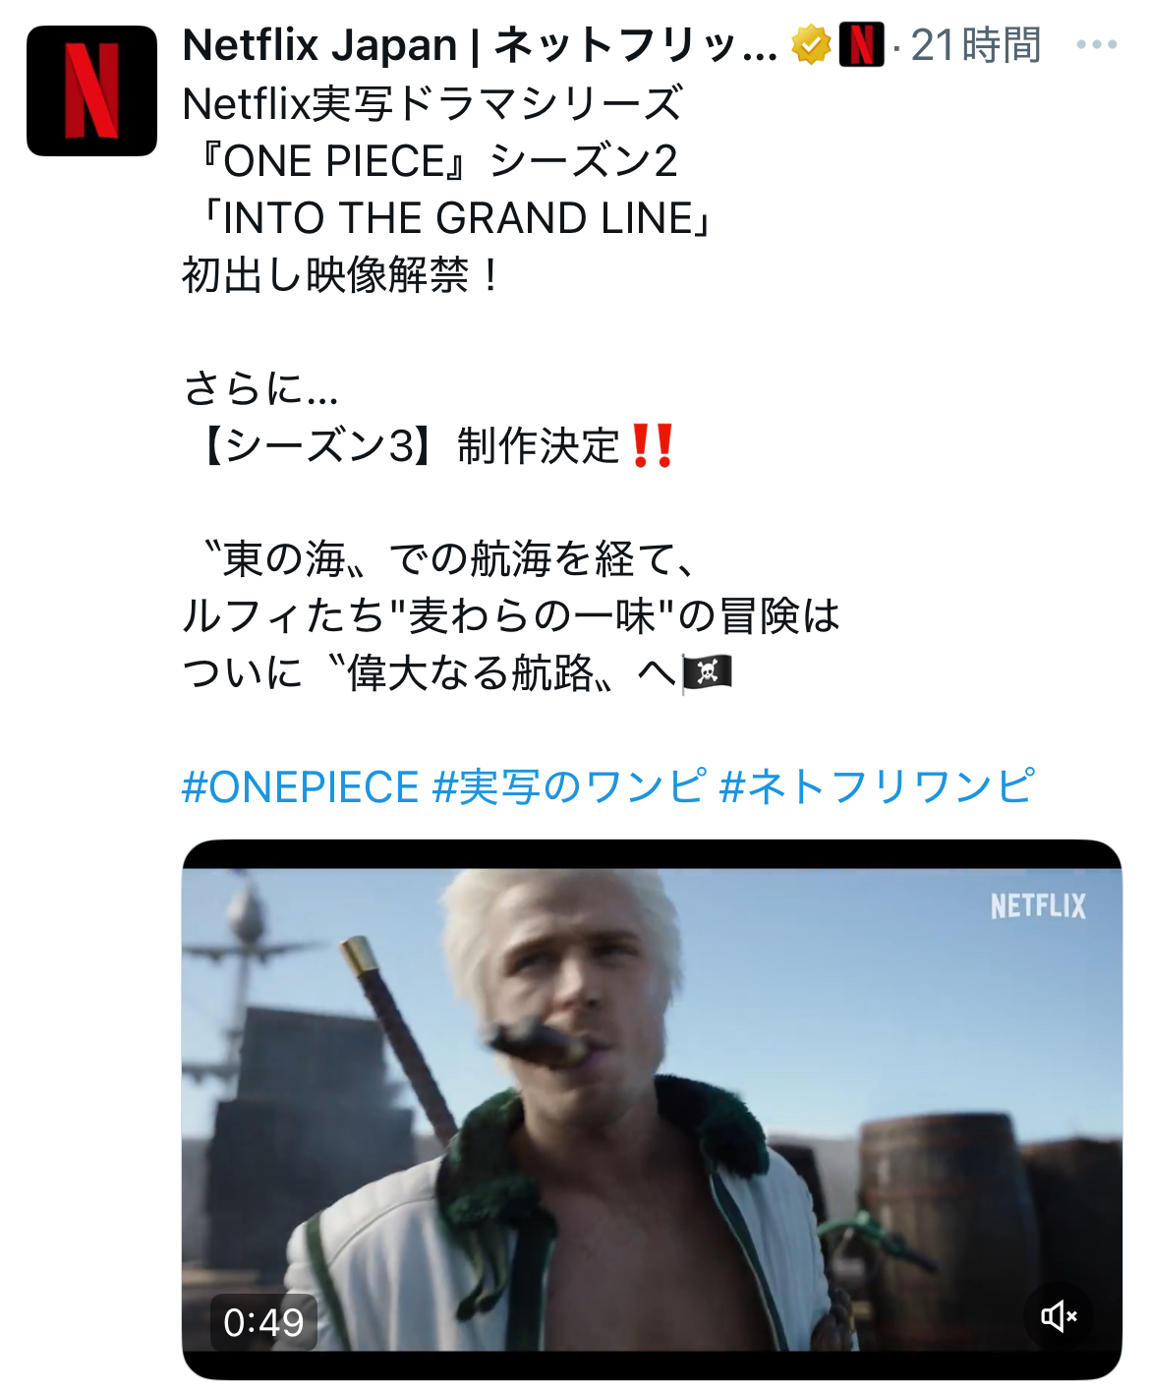Click the 0:49 video duration badge
1150x1392 pixels.
[263, 1322]
